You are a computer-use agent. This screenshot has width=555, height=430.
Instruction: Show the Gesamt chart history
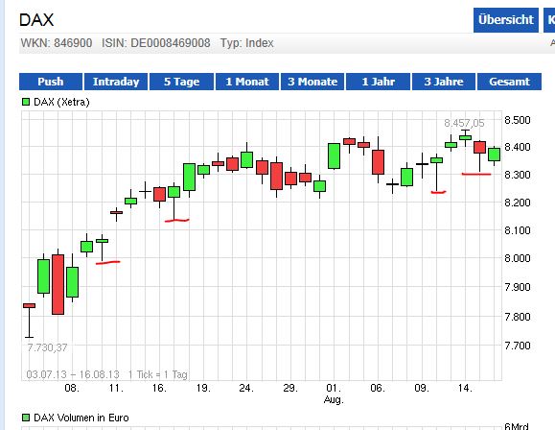tap(509, 82)
